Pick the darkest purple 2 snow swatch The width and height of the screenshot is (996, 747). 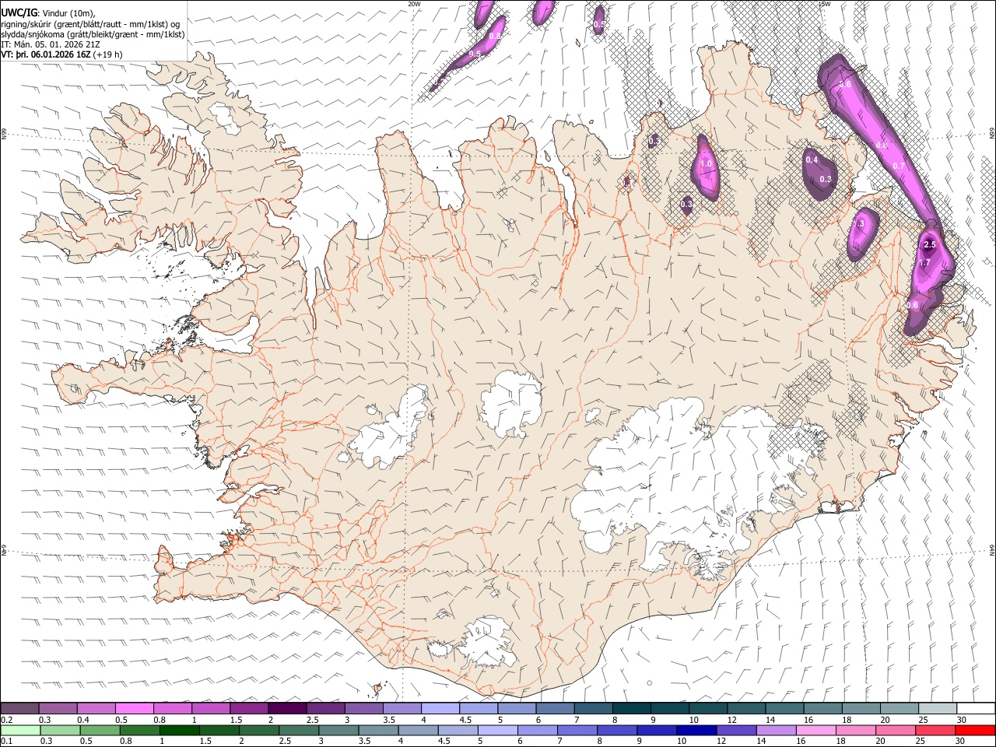[x=287, y=708]
